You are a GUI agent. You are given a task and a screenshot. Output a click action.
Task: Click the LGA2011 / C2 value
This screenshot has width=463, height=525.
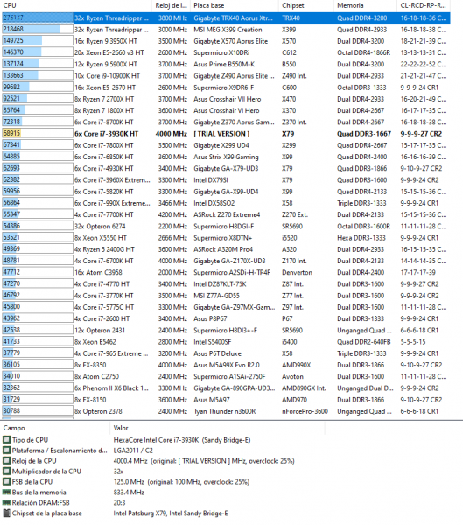point(133,451)
